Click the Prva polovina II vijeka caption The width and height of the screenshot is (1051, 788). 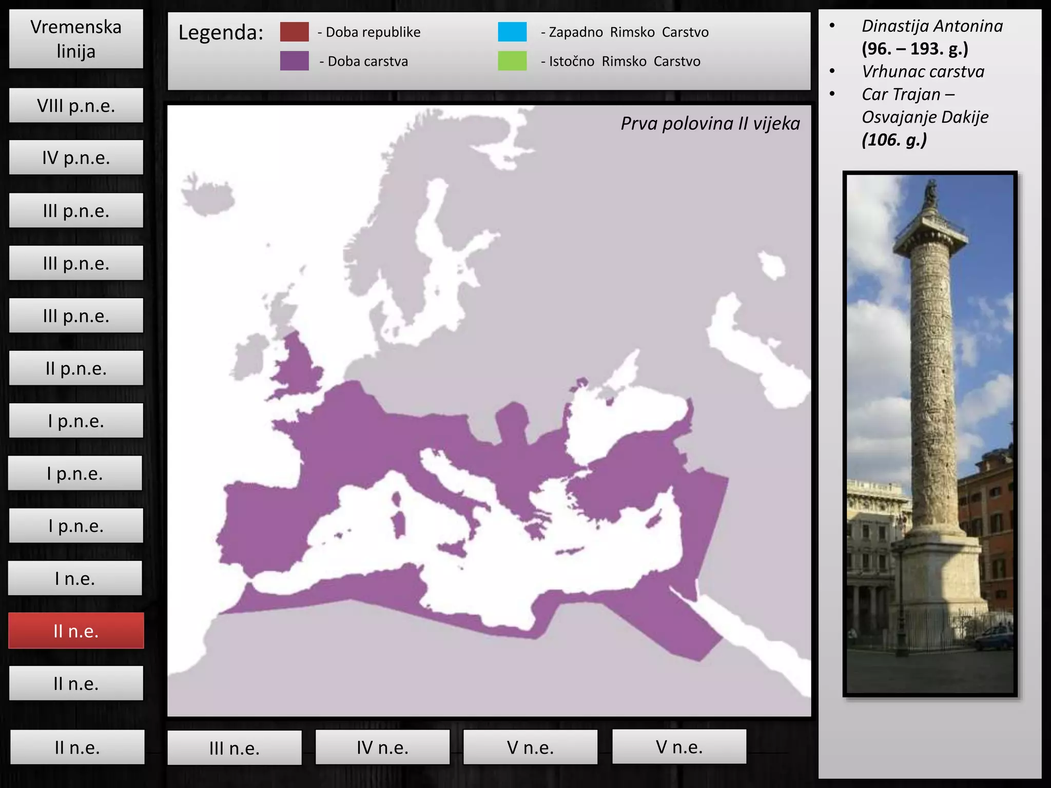pyautogui.click(x=710, y=124)
